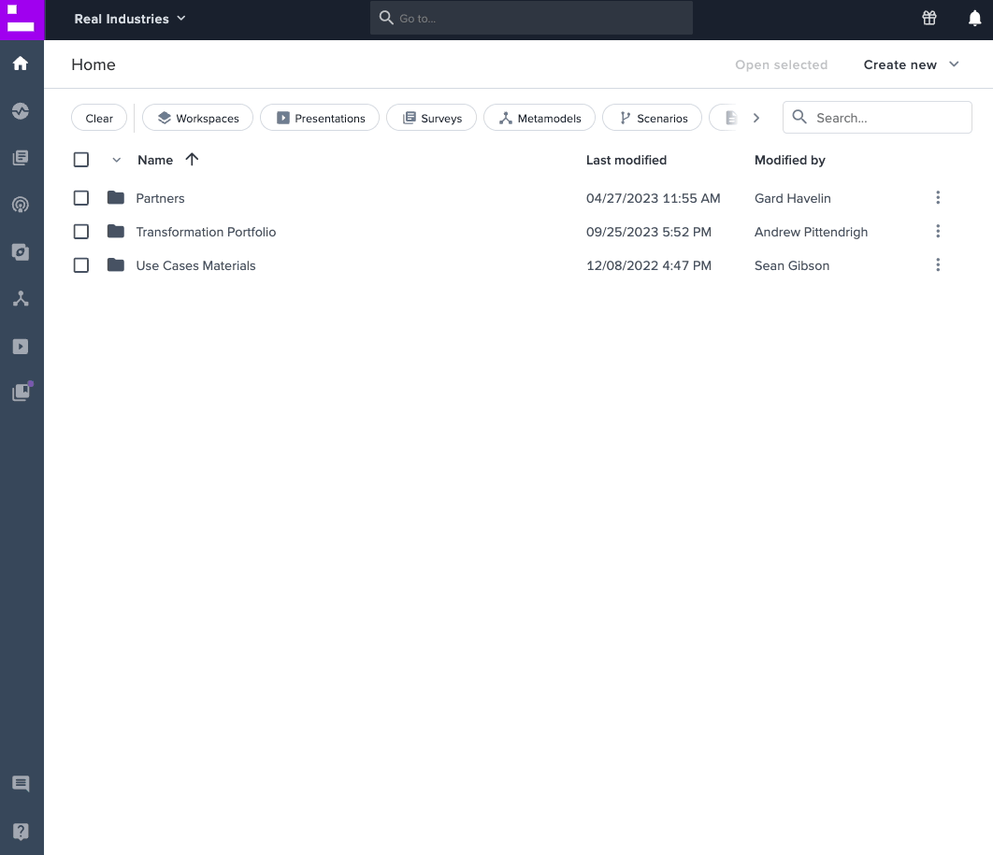Sort by the Modified by column
993x855 pixels.
[790, 160]
